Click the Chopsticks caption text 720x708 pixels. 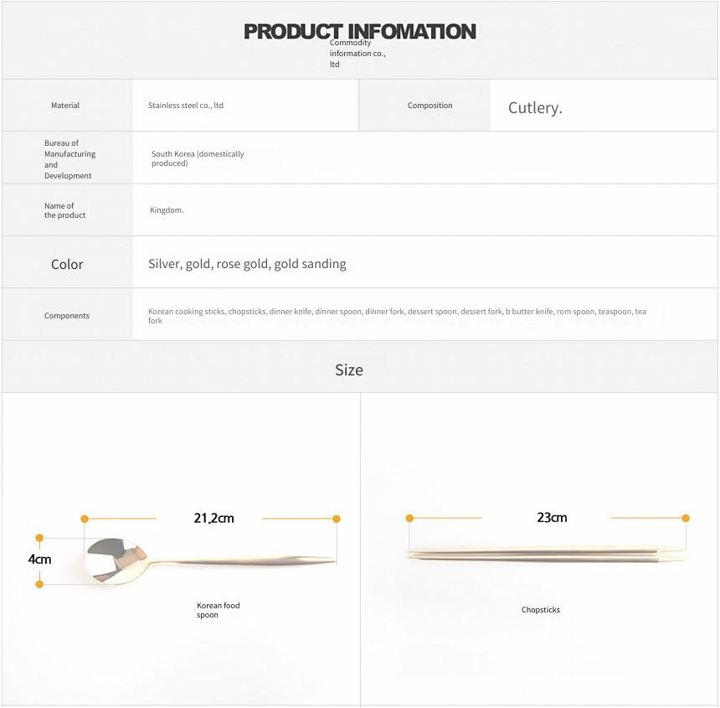coord(541,610)
